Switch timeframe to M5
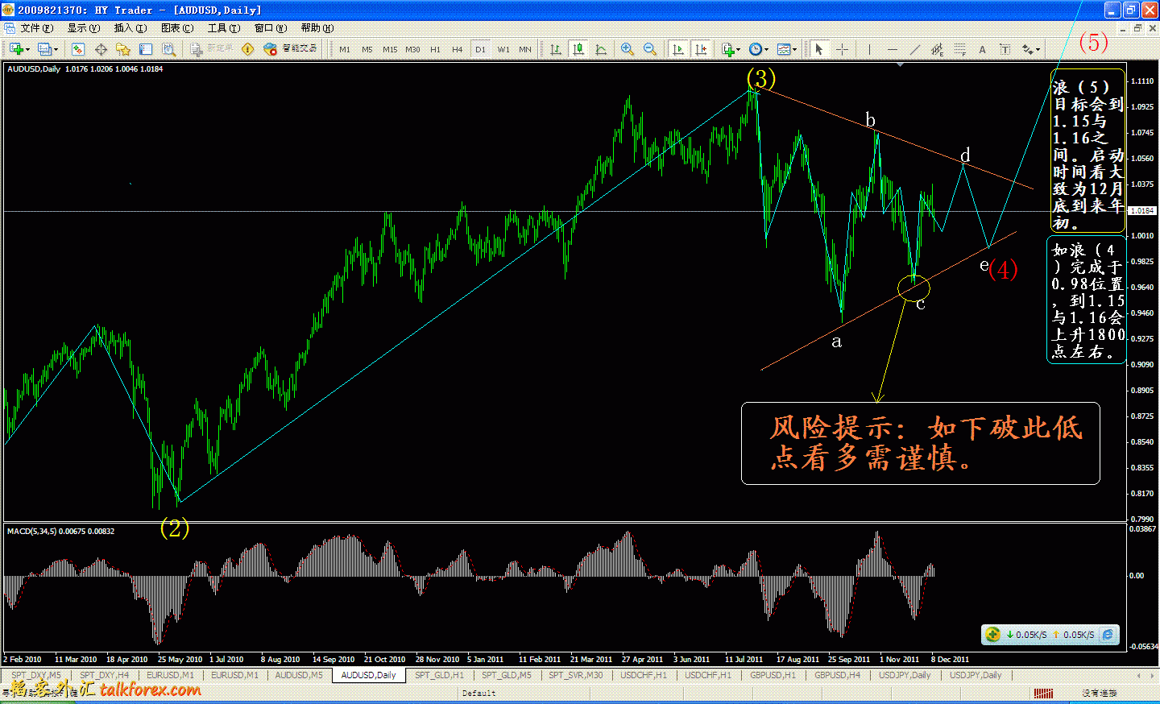The width and height of the screenshot is (1160, 704). point(367,49)
